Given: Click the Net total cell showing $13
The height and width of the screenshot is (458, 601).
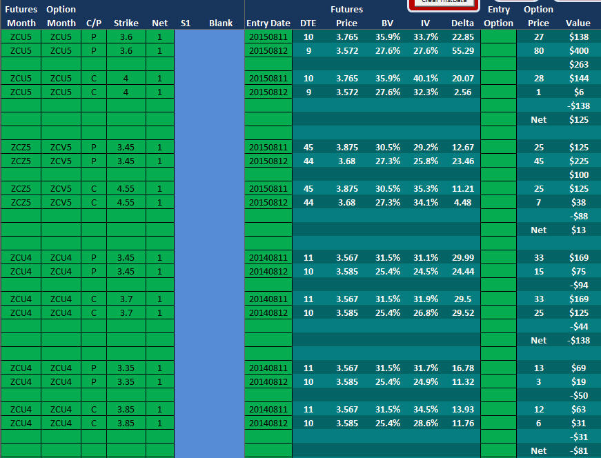Looking at the screenshot, I should tap(578, 230).
